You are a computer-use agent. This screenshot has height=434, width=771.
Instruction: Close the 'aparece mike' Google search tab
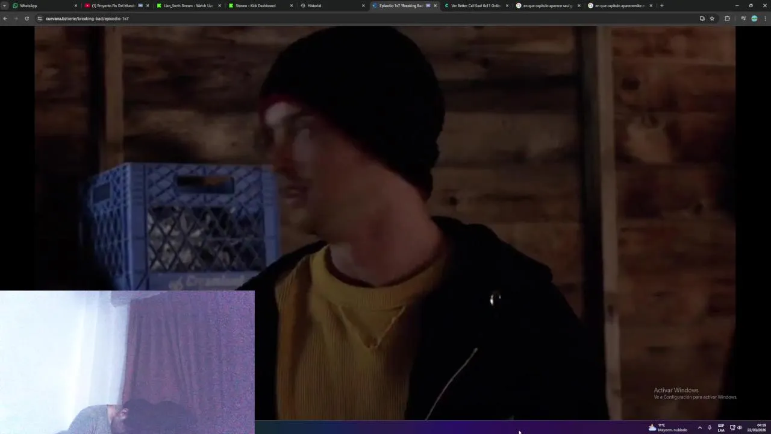(651, 5)
